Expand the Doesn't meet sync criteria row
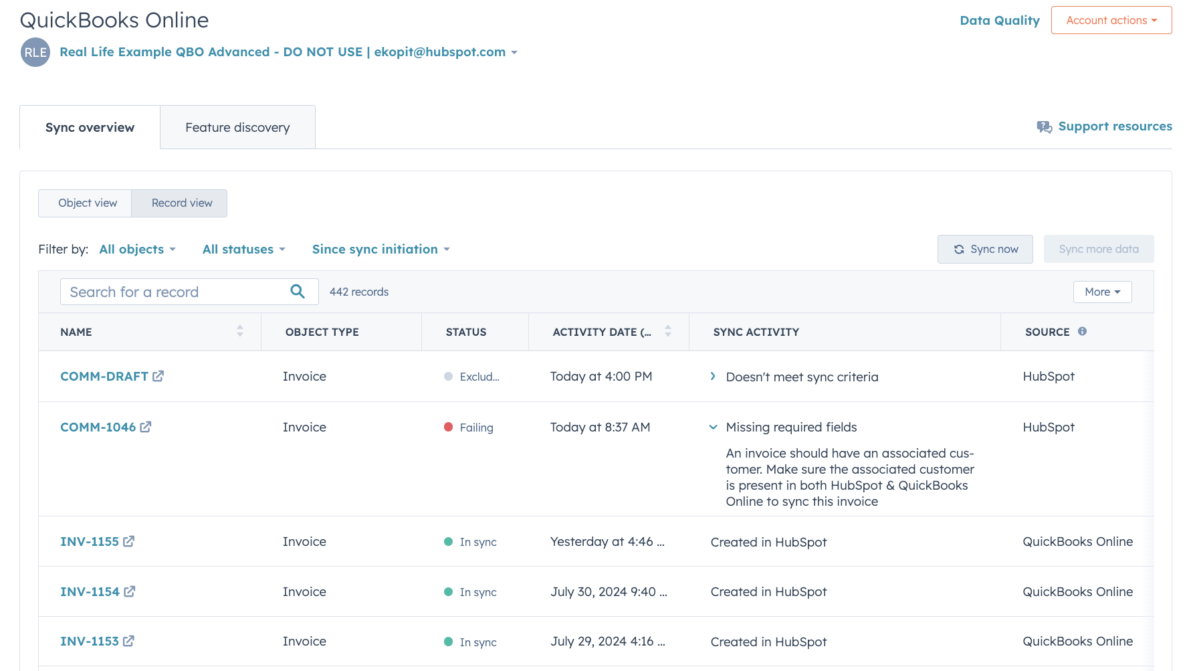 (x=713, y=377)
